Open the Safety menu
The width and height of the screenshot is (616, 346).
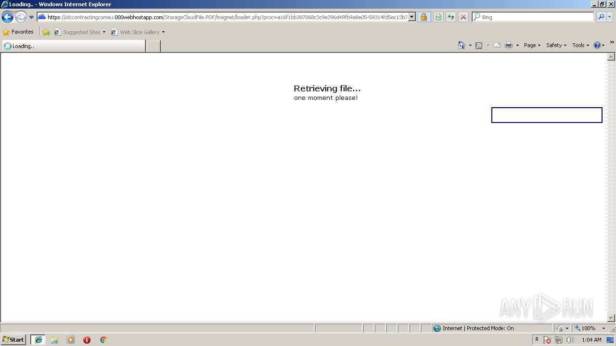pyautogui.click(x=556, y=45)
